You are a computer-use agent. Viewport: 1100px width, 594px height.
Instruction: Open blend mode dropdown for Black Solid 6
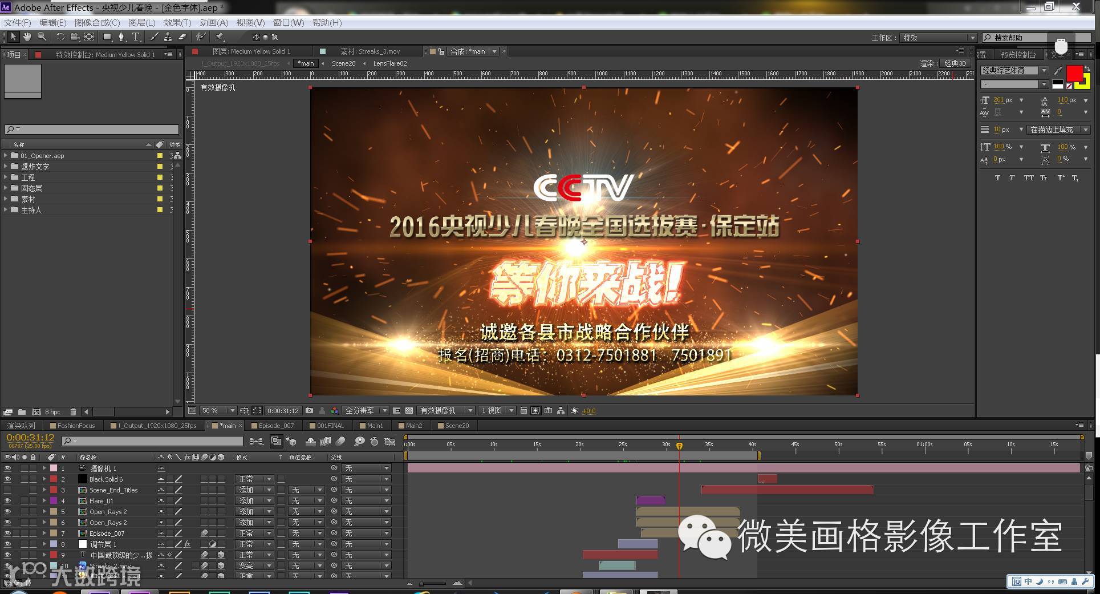click(x=254, y=479)
